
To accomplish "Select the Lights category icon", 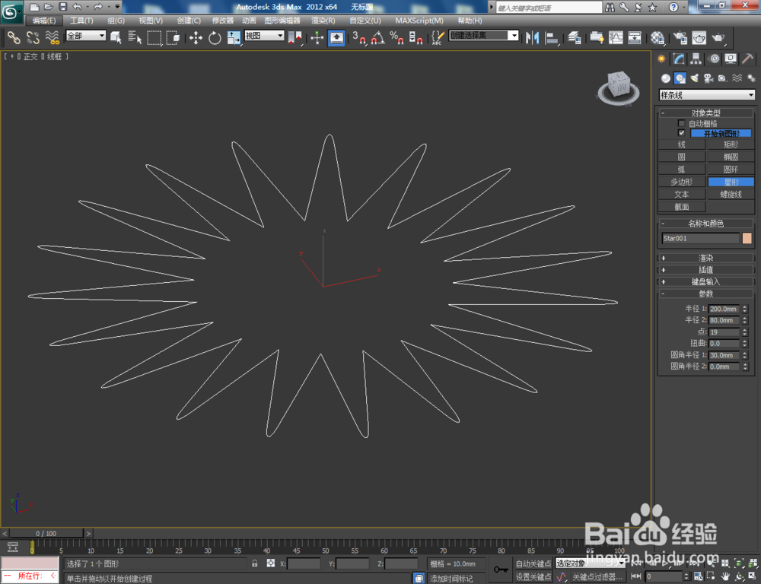I will point(695,78).
